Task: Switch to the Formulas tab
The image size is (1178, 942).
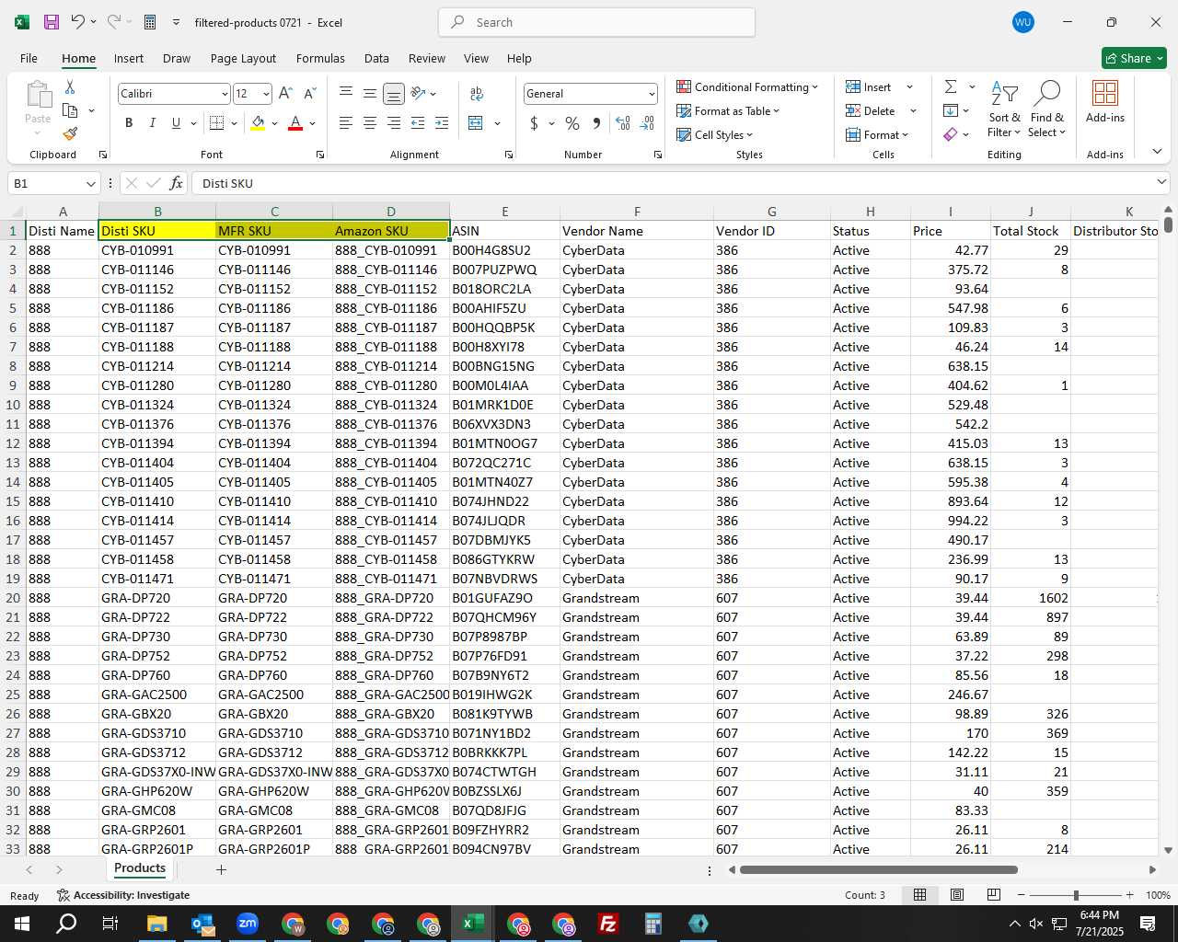Action: [320, 58]
